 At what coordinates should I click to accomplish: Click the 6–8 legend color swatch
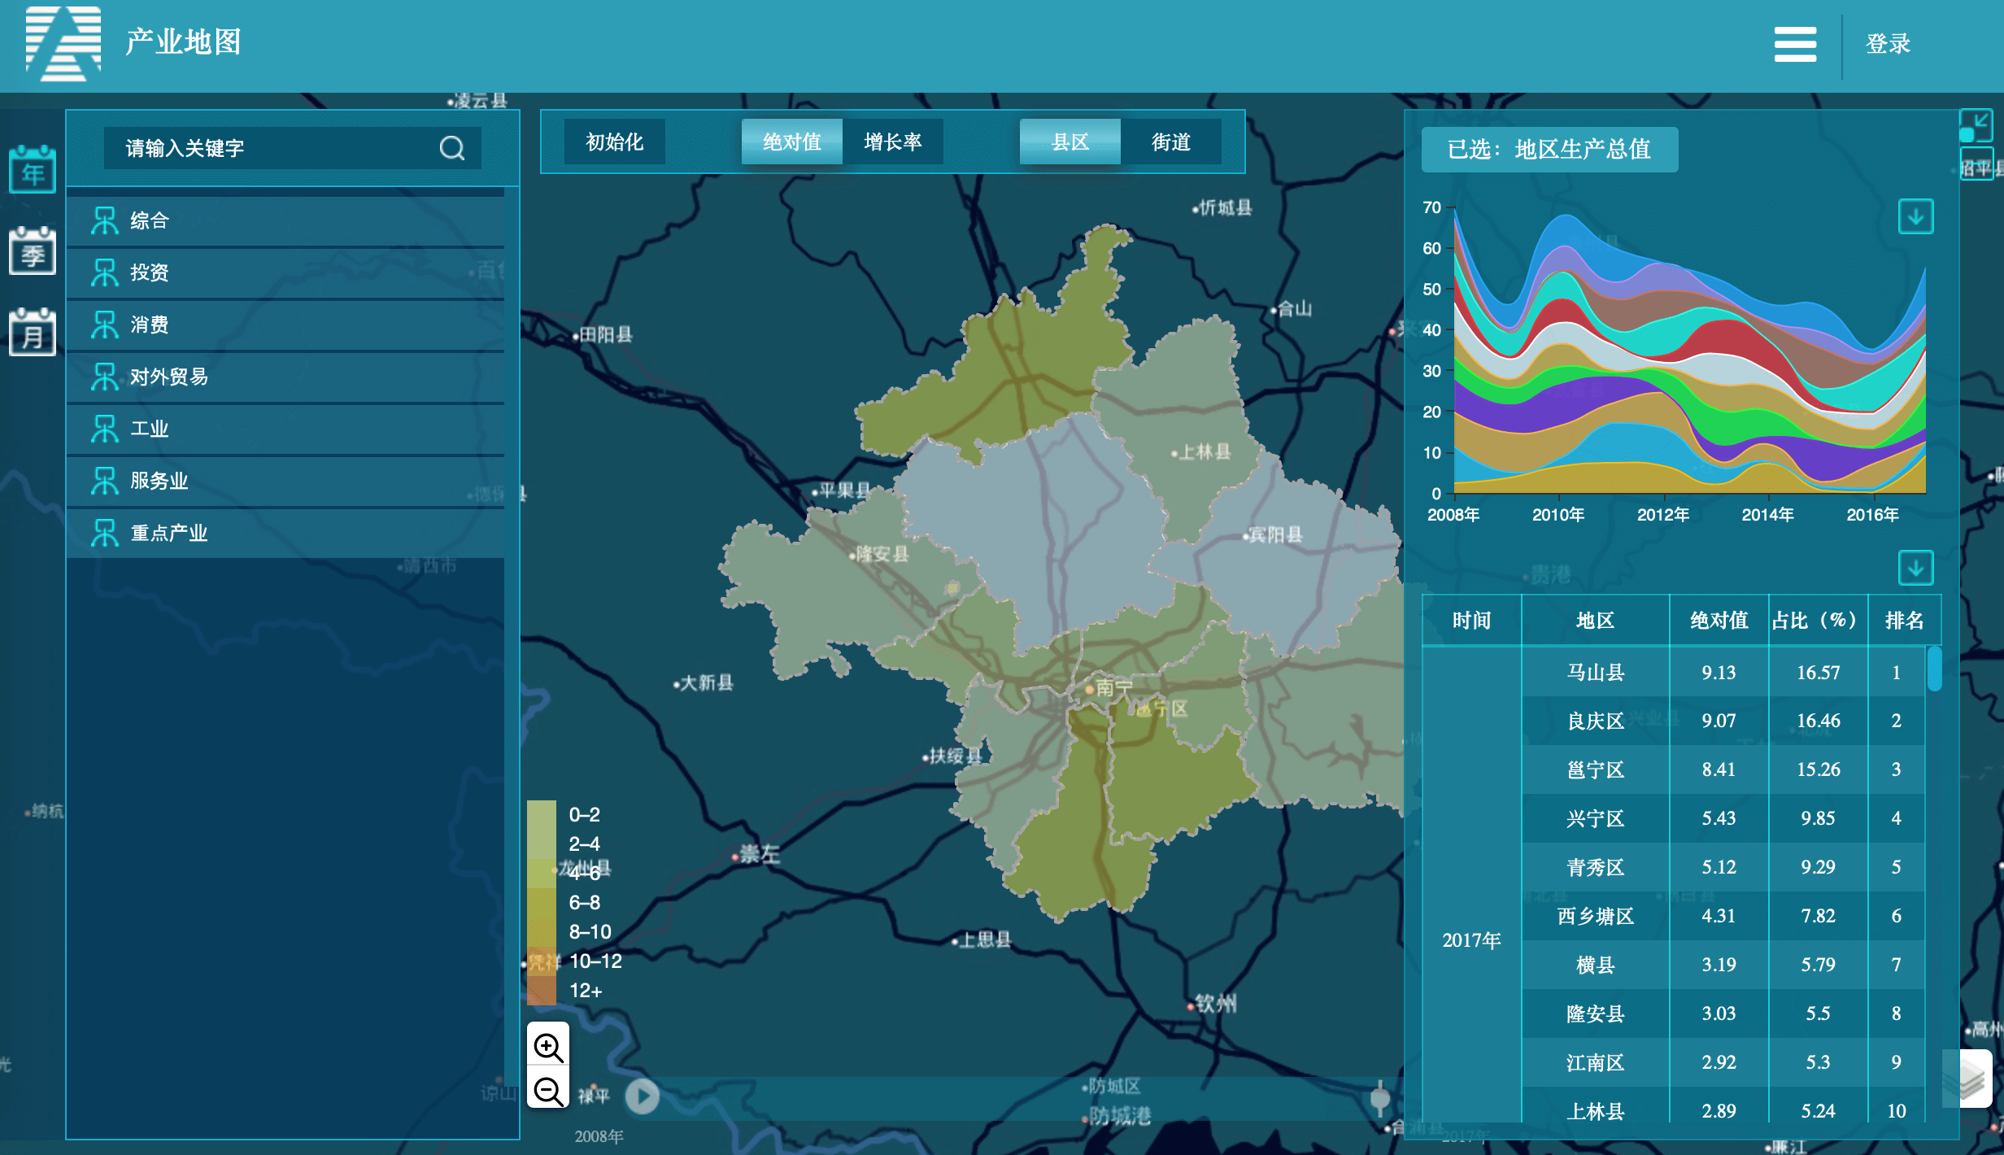pos(542,903)
